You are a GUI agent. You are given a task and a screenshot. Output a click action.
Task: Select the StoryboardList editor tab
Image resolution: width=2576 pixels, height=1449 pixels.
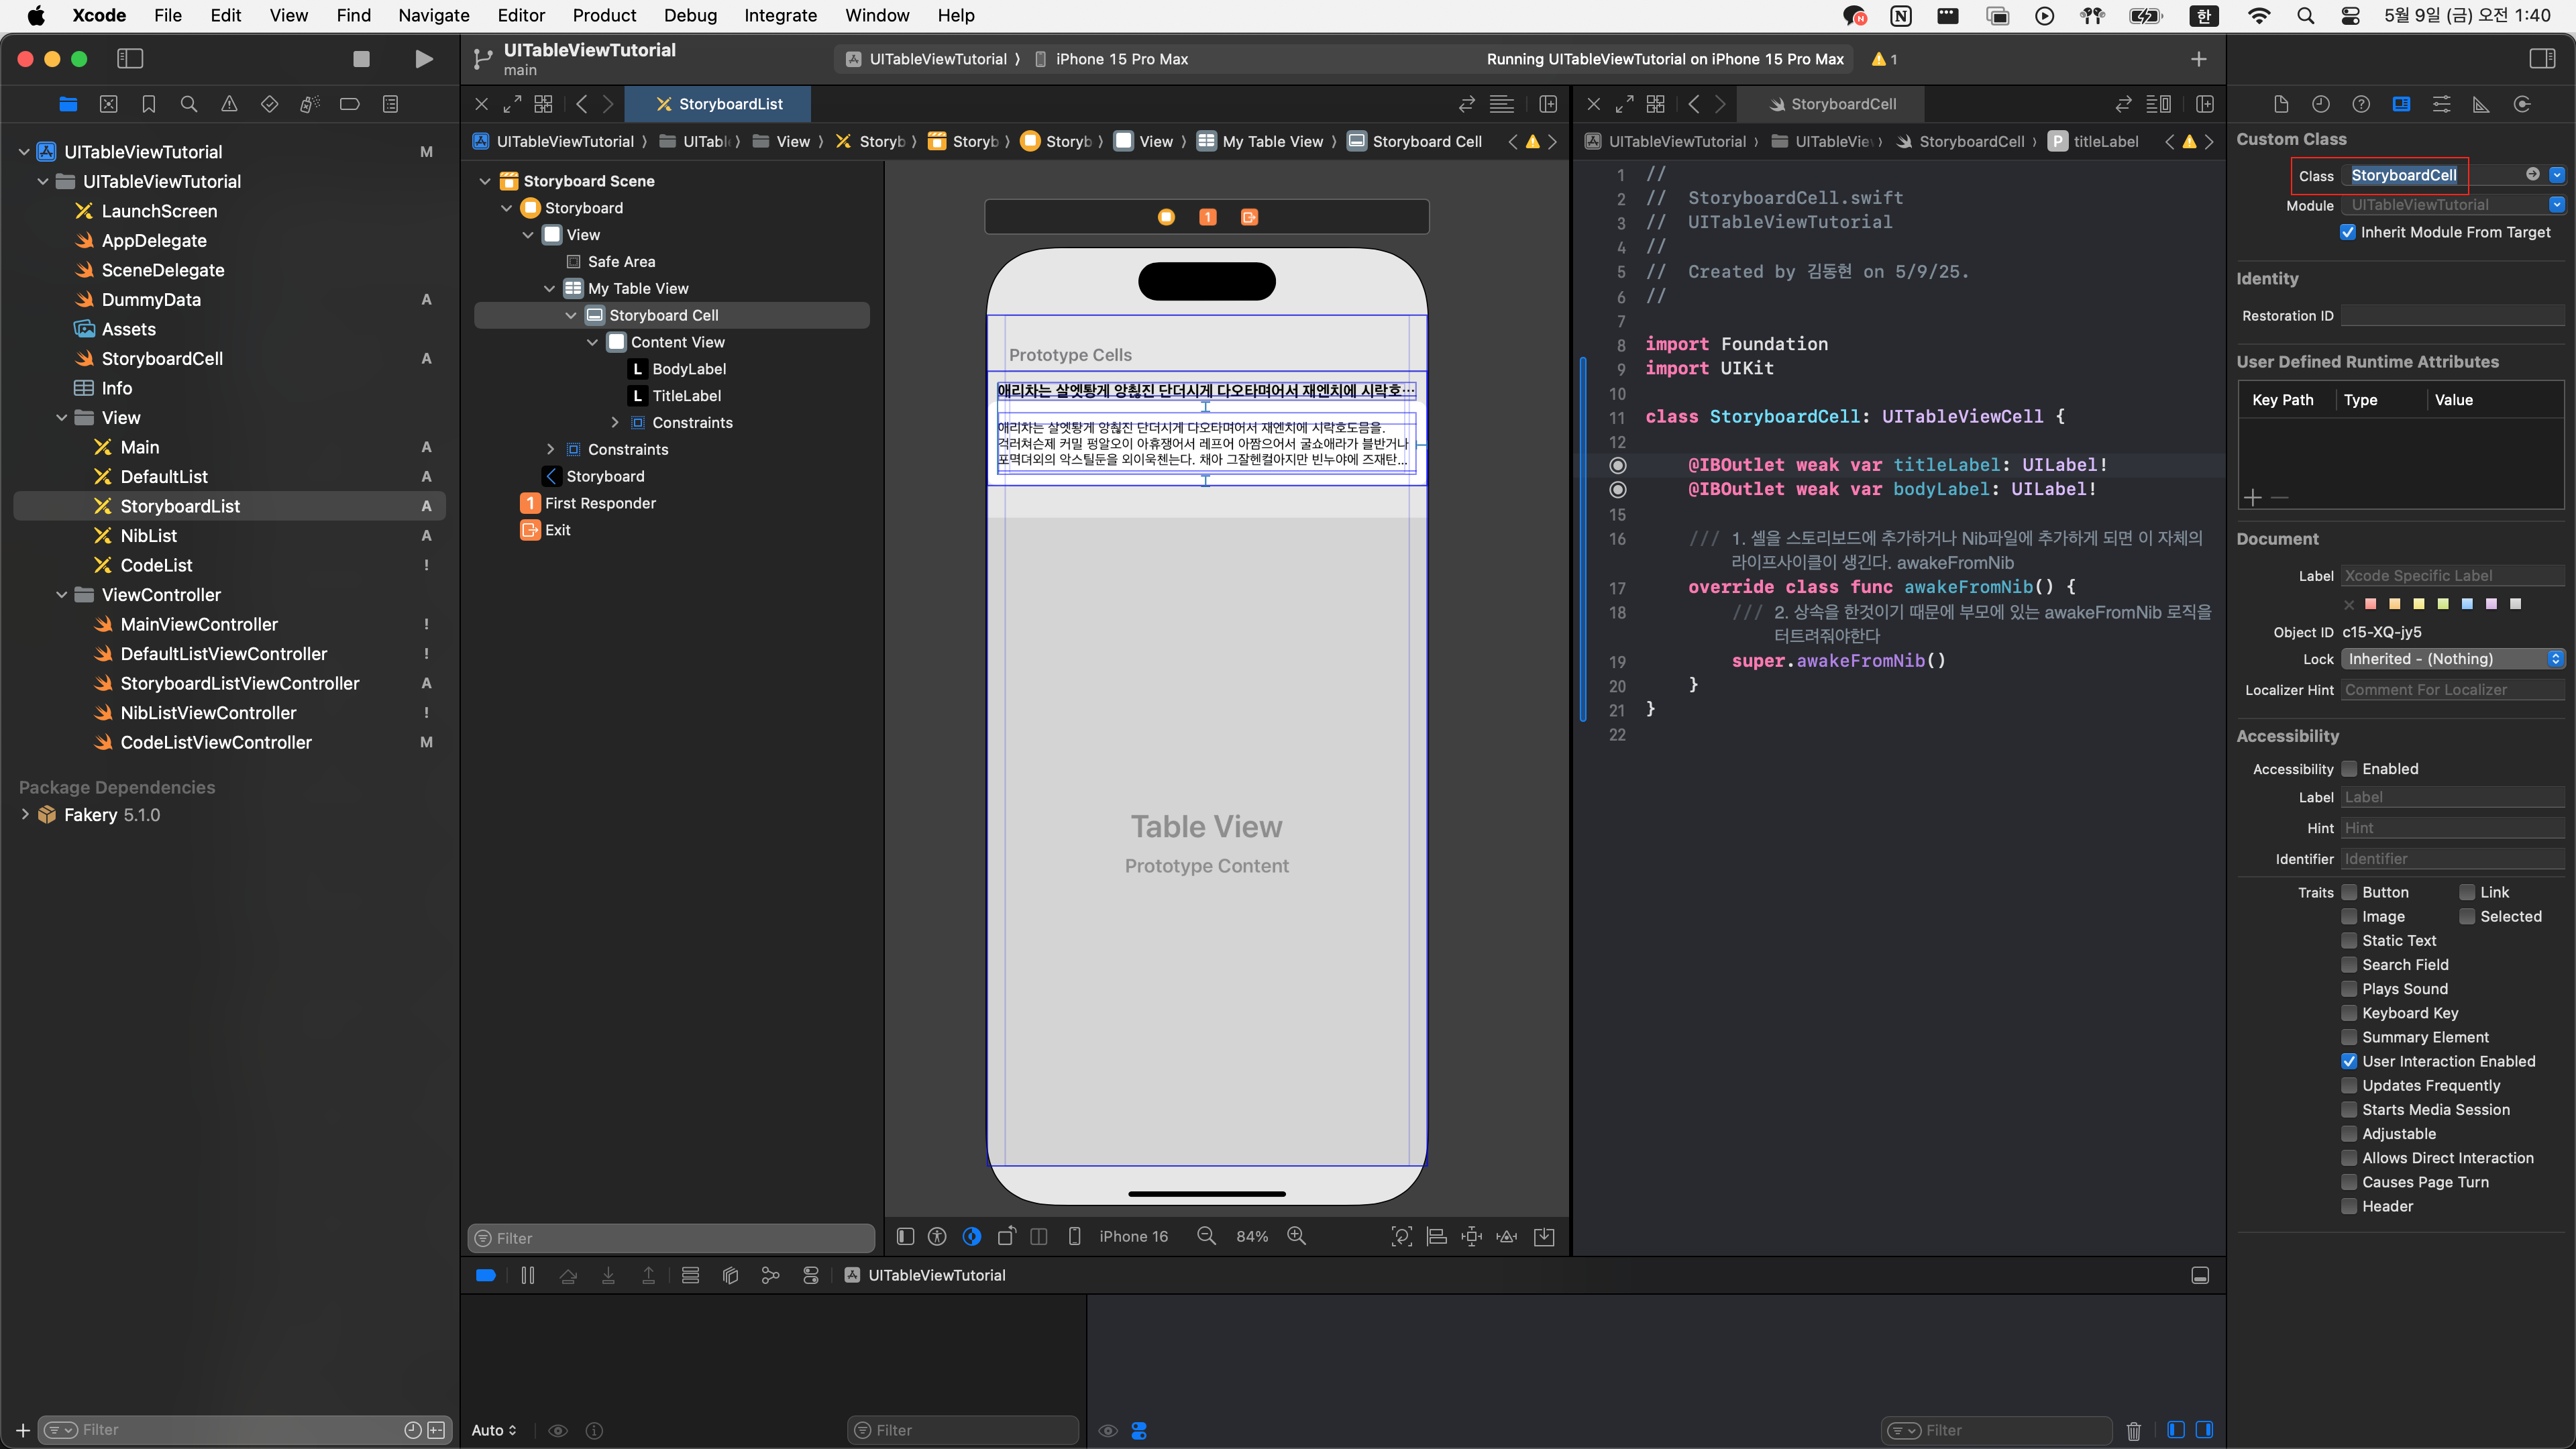point(718,104)
